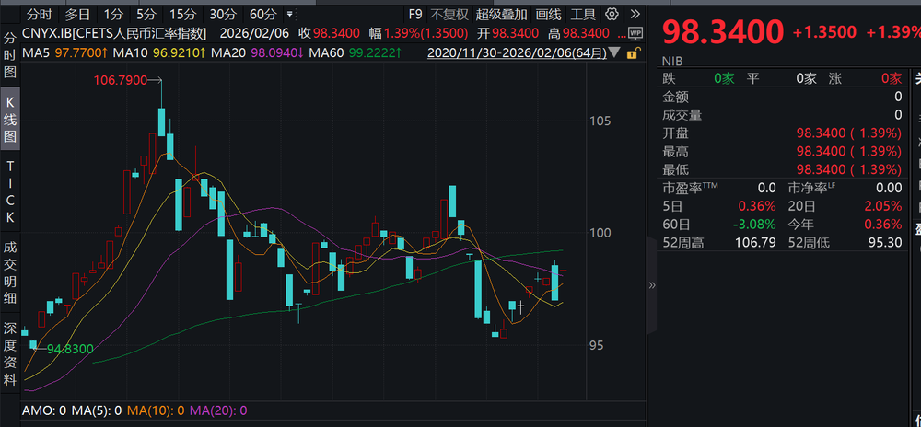Click 金额 row in quote panel
Screen dimensions: 921x427
click(x=782, y=98)
